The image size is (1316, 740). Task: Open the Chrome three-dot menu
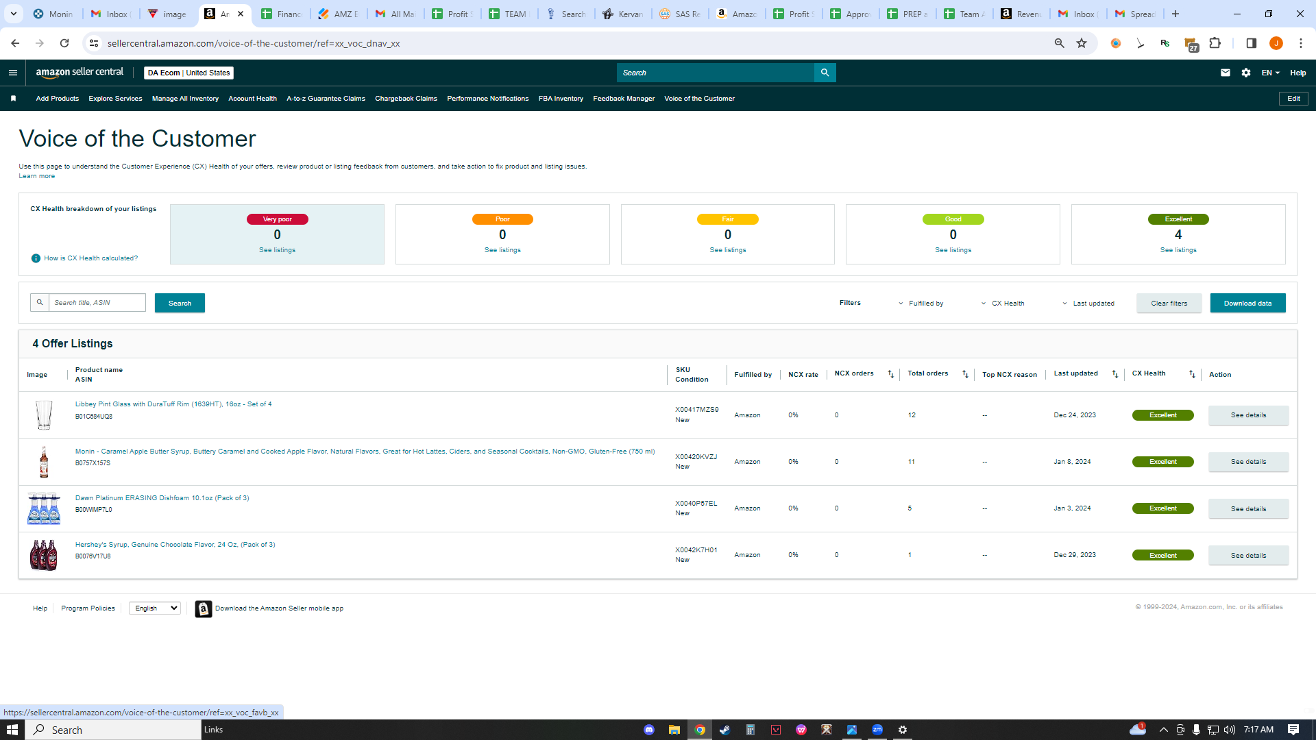pyautogui.click(x=1301, y=43)
